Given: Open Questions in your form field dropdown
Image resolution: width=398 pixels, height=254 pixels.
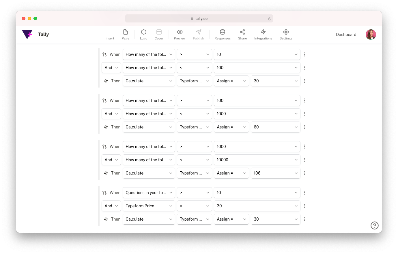Looking at the screenshot, I should tap(149, 193).
